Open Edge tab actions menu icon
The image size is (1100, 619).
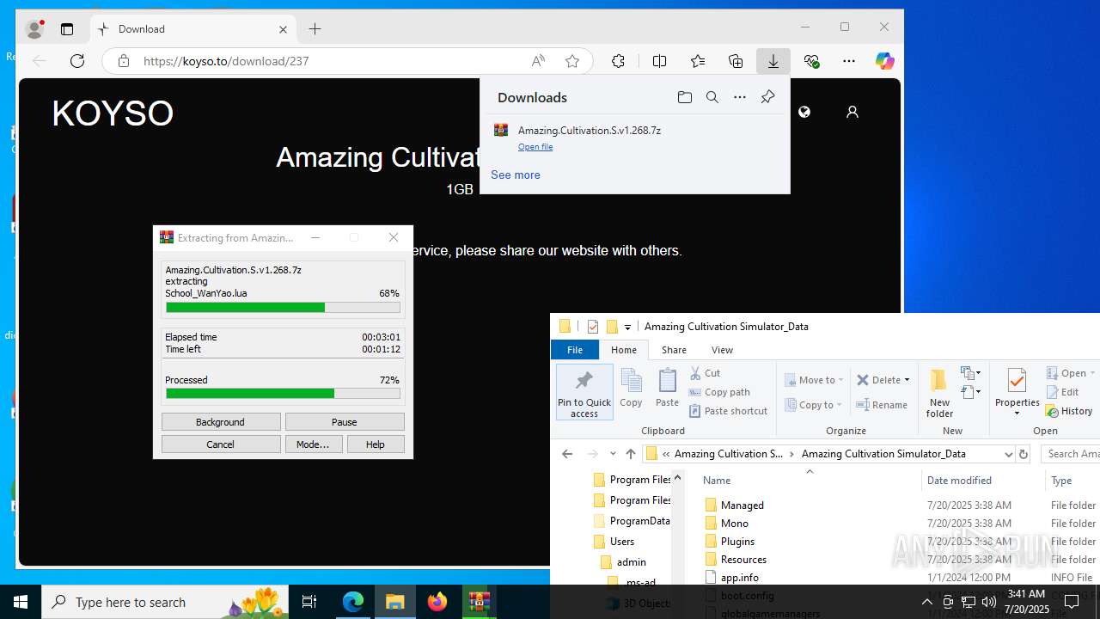[67, 29]
